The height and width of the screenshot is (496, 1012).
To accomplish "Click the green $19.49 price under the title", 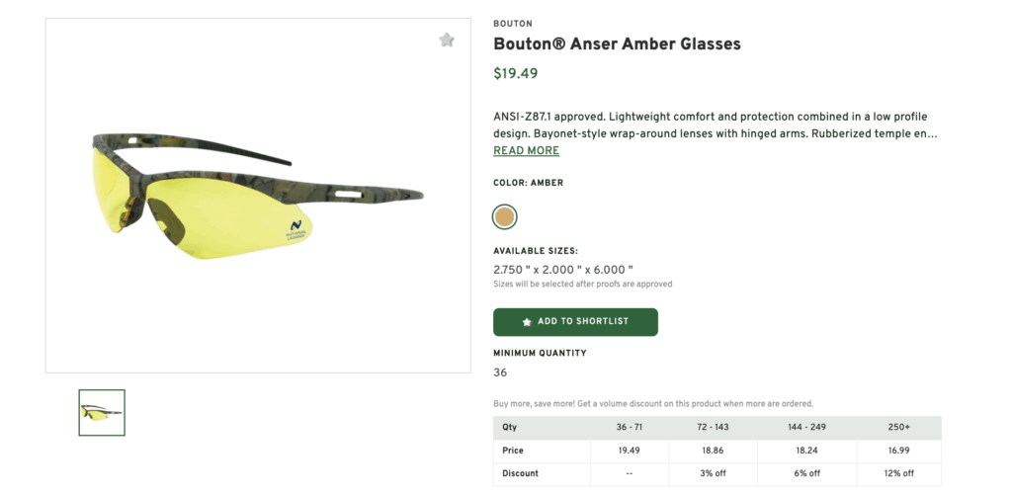I will click(515, 73).
